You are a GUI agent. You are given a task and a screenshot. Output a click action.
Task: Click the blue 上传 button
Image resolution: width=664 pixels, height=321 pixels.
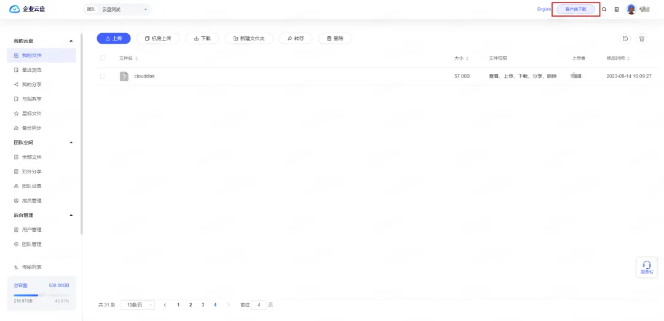(x=114, y=38)
